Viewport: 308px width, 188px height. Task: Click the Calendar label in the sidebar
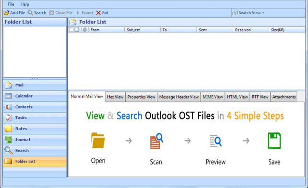coord(24,96)
